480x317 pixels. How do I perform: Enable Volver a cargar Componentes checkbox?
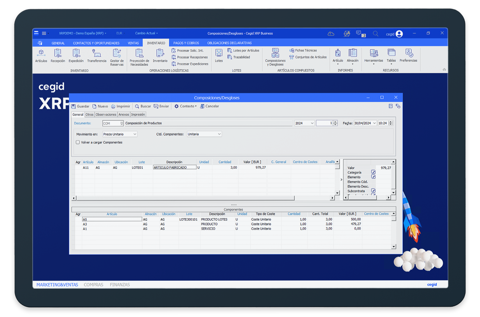78,142
